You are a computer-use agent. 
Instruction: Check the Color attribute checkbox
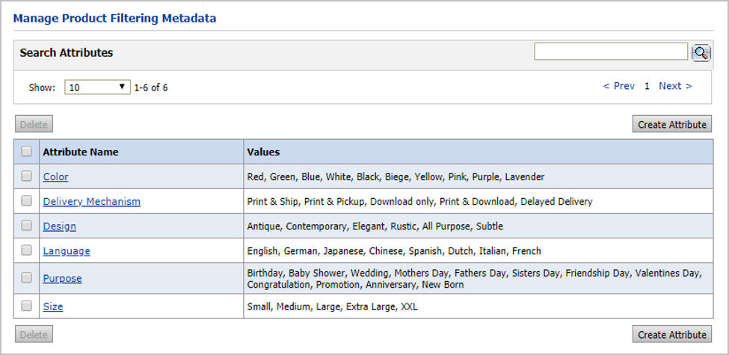27,176
